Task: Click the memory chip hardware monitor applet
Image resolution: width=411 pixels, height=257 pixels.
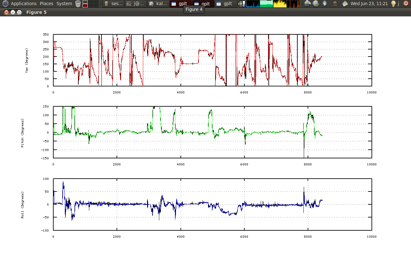Action: (x=241, y=4)
